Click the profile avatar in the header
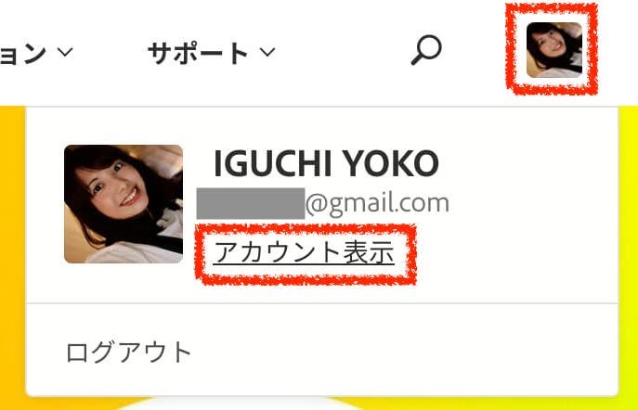Image resolution: width=638 pixels, height=410 pixels. [x=554, y=50]
